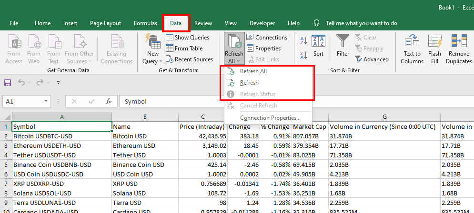474x213 pixels.
Task: Open Advanced filter options
Action: click(372, 59)
